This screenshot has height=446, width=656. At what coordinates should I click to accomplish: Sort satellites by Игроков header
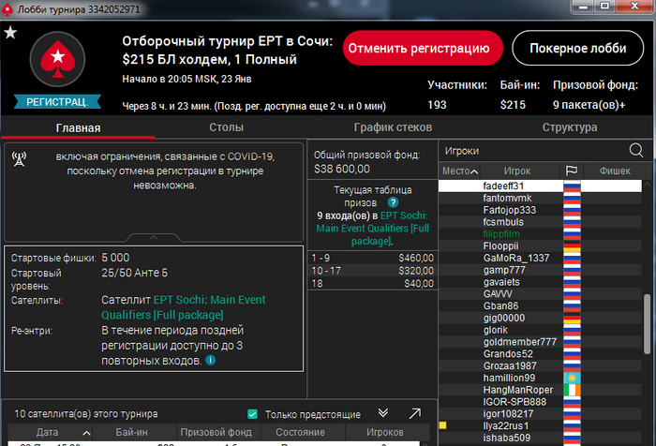pos(387,432)
